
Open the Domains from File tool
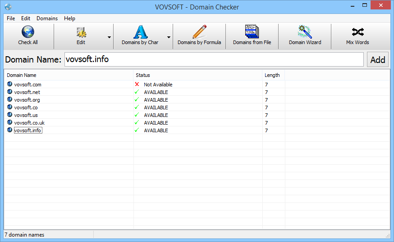pos(252,36)
